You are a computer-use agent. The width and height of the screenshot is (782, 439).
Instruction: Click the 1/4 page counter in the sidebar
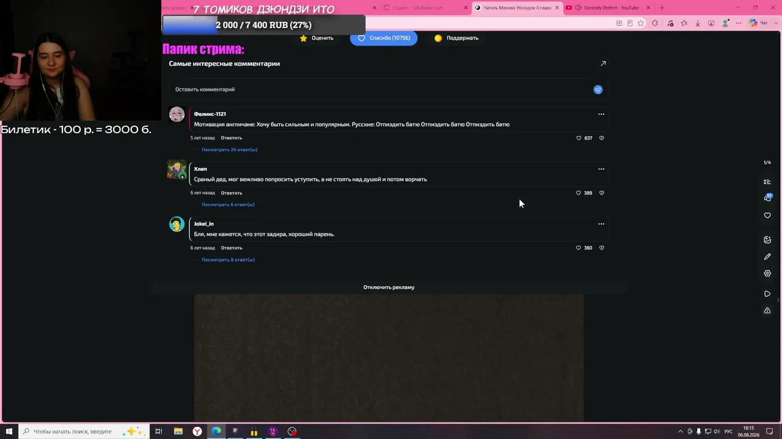coord(767,163)
